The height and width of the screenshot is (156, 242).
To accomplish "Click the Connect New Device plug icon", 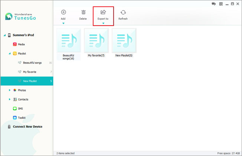I will tap(9, 127).
